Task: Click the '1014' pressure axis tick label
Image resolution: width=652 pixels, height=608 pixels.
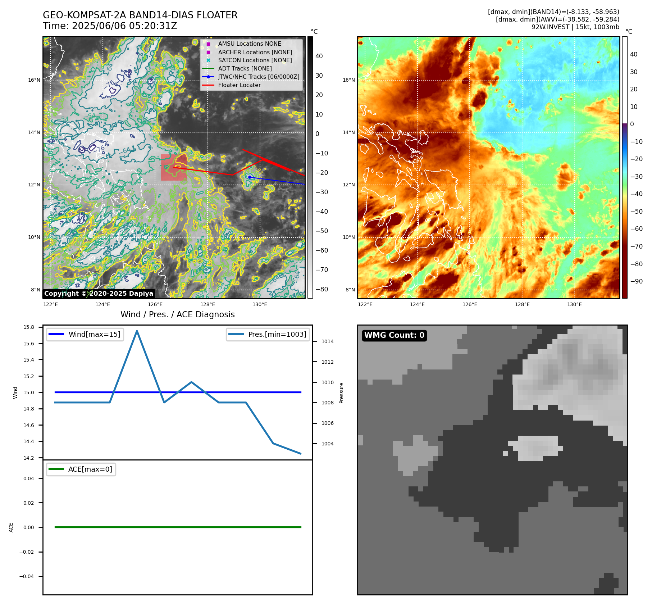Action: (328, 341)
